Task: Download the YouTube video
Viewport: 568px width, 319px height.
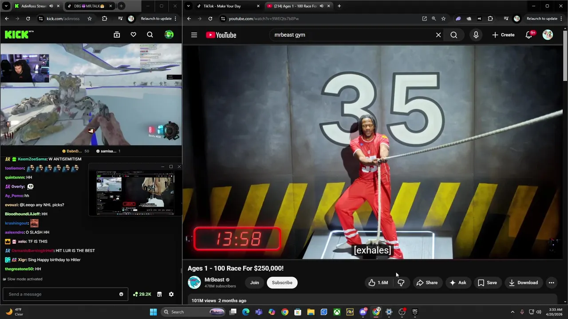Action: (523, 283)
